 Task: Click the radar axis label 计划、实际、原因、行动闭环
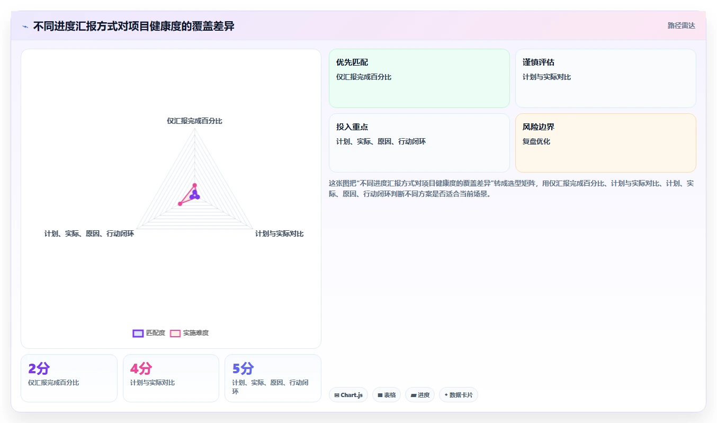(89, 233)
